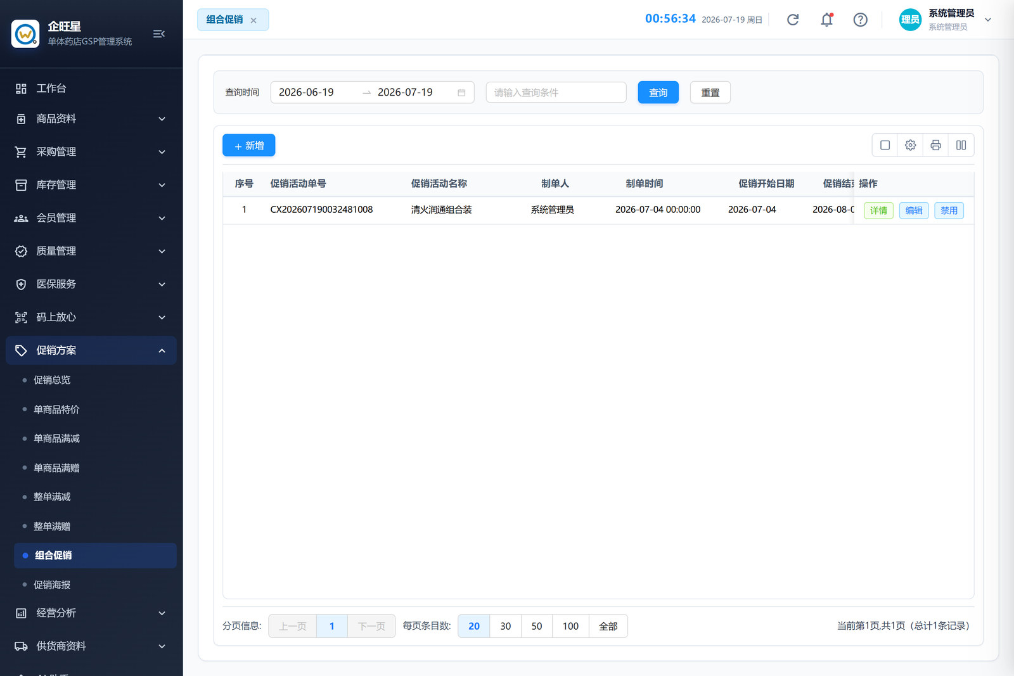Viewport: 1014px width, 676px height.
Task: Expand the 码上放心 menu chevron
Action: click(x=162, y=317)
